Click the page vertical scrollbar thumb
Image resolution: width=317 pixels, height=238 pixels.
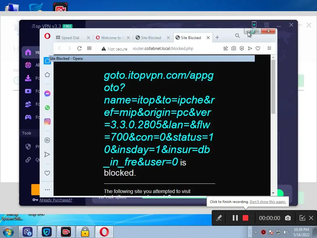(273, 87)
